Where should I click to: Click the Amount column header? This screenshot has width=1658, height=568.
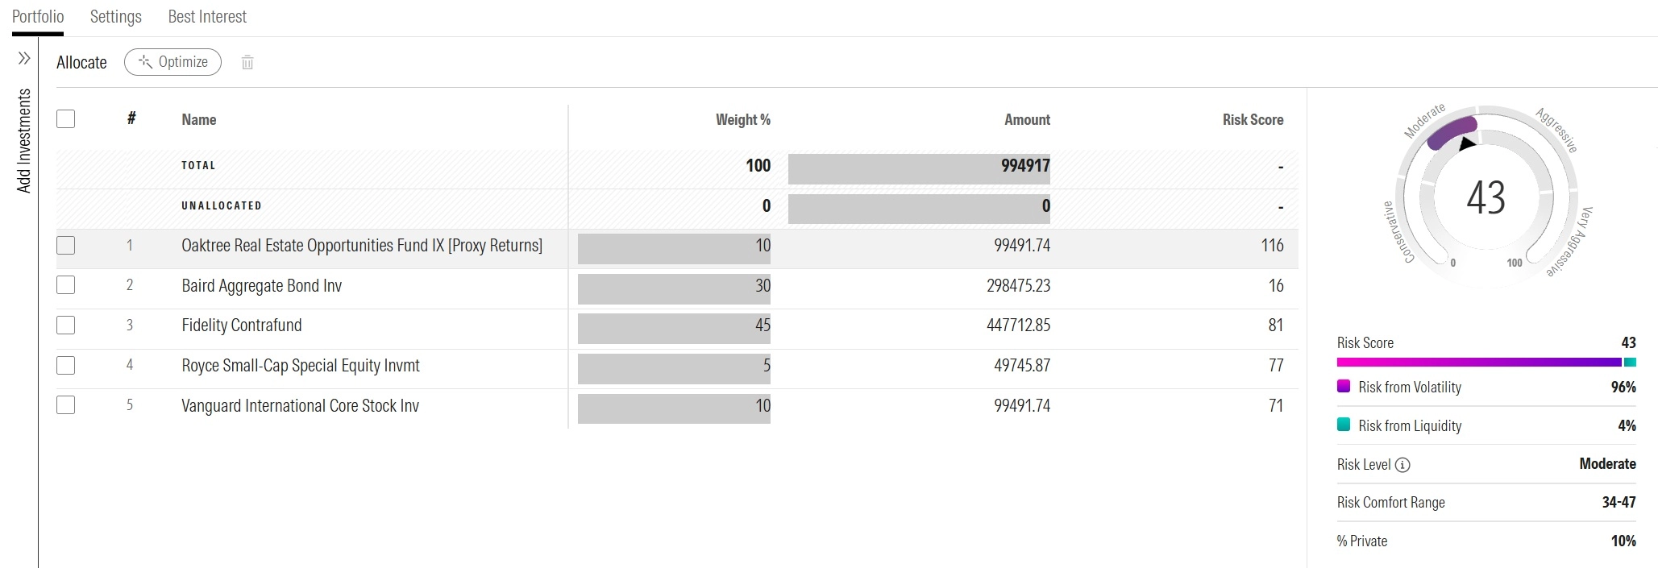(1027, 120)
